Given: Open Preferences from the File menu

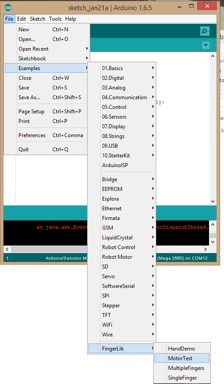Looking at the screenshot, I should [x=47, y=135].
